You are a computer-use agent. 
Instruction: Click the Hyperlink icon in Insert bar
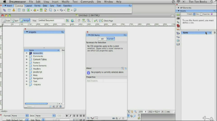5,10
